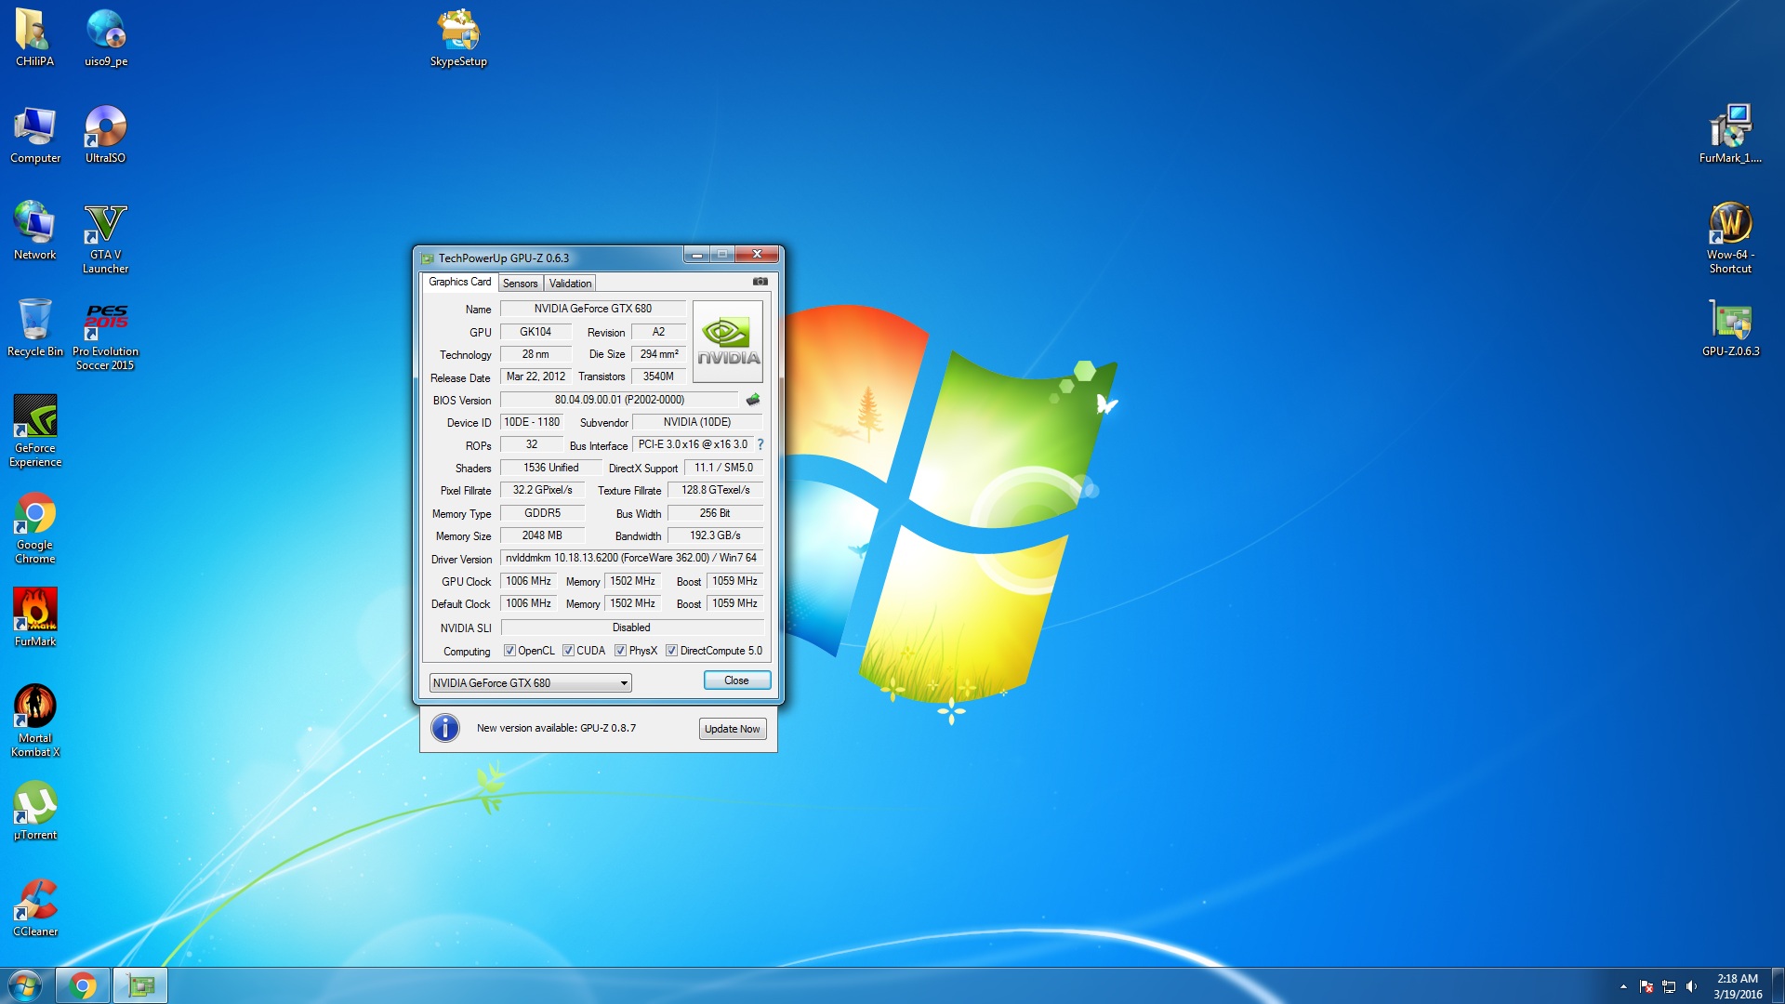The height and width of the screenshot is (1004, 1785).
Task: Click the BIOS save chip icon
Action: click(x=753, y=400)
